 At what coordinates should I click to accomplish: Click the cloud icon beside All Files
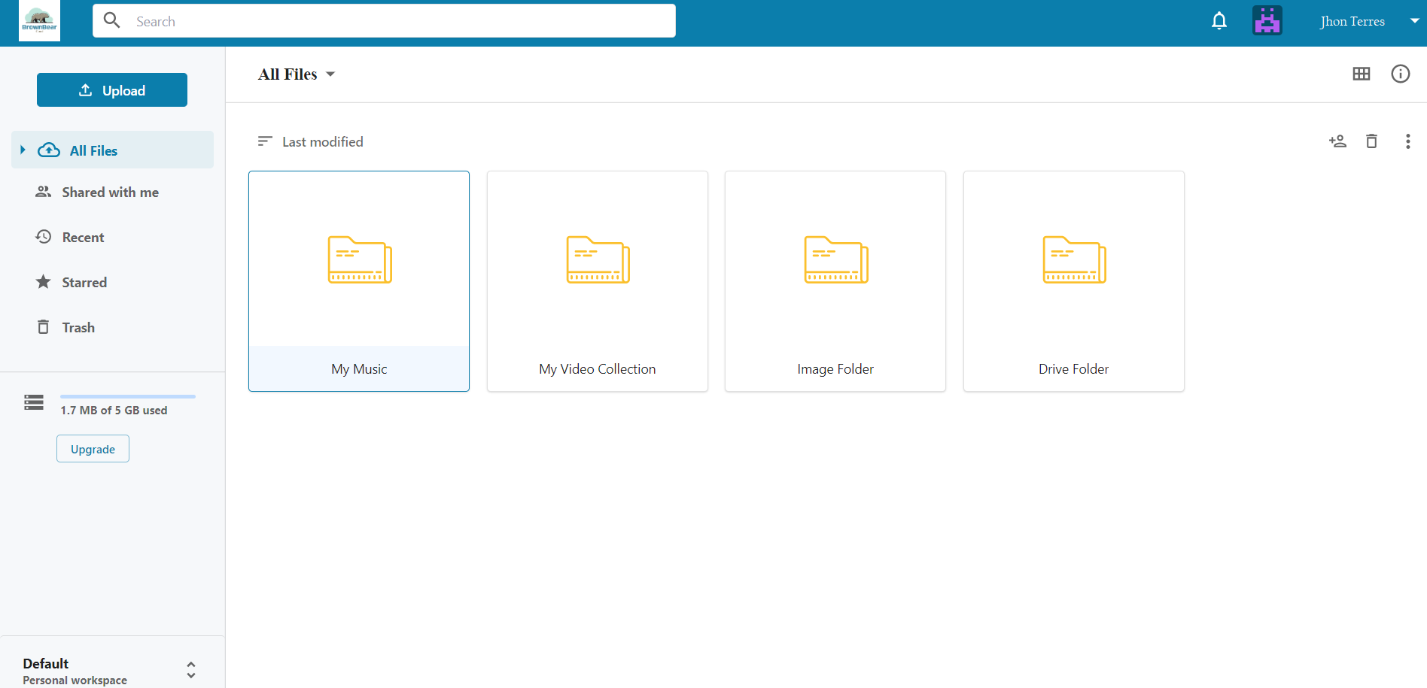[49, 150]
